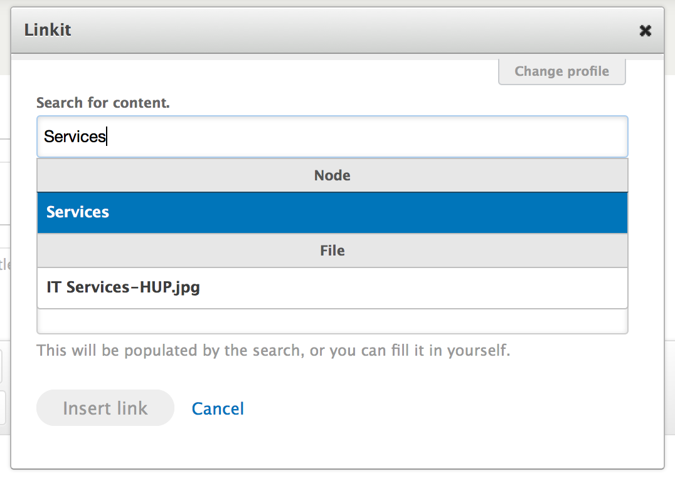The height and width of the screenshot is (486, 675).
Task: Close the Linkit dialog with the X
Action: [x=645, y=31]
